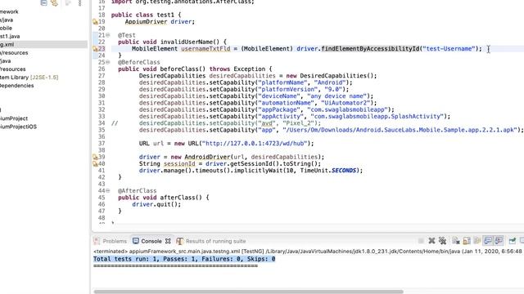Click the warning marker on line 39
This screenshot has height=294, width=524.
(95, 157)
